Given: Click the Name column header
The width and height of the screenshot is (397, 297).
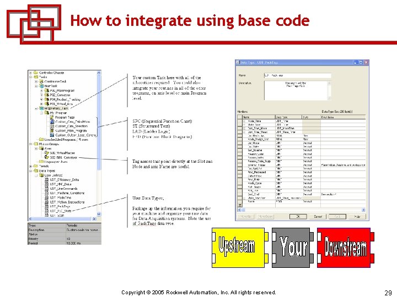Looking at the screenshot, I should point(259,117).
